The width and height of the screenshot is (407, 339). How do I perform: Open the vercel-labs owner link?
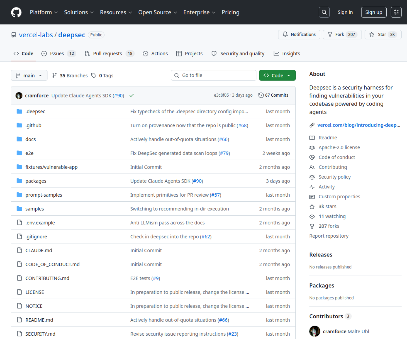coord(36,35)
